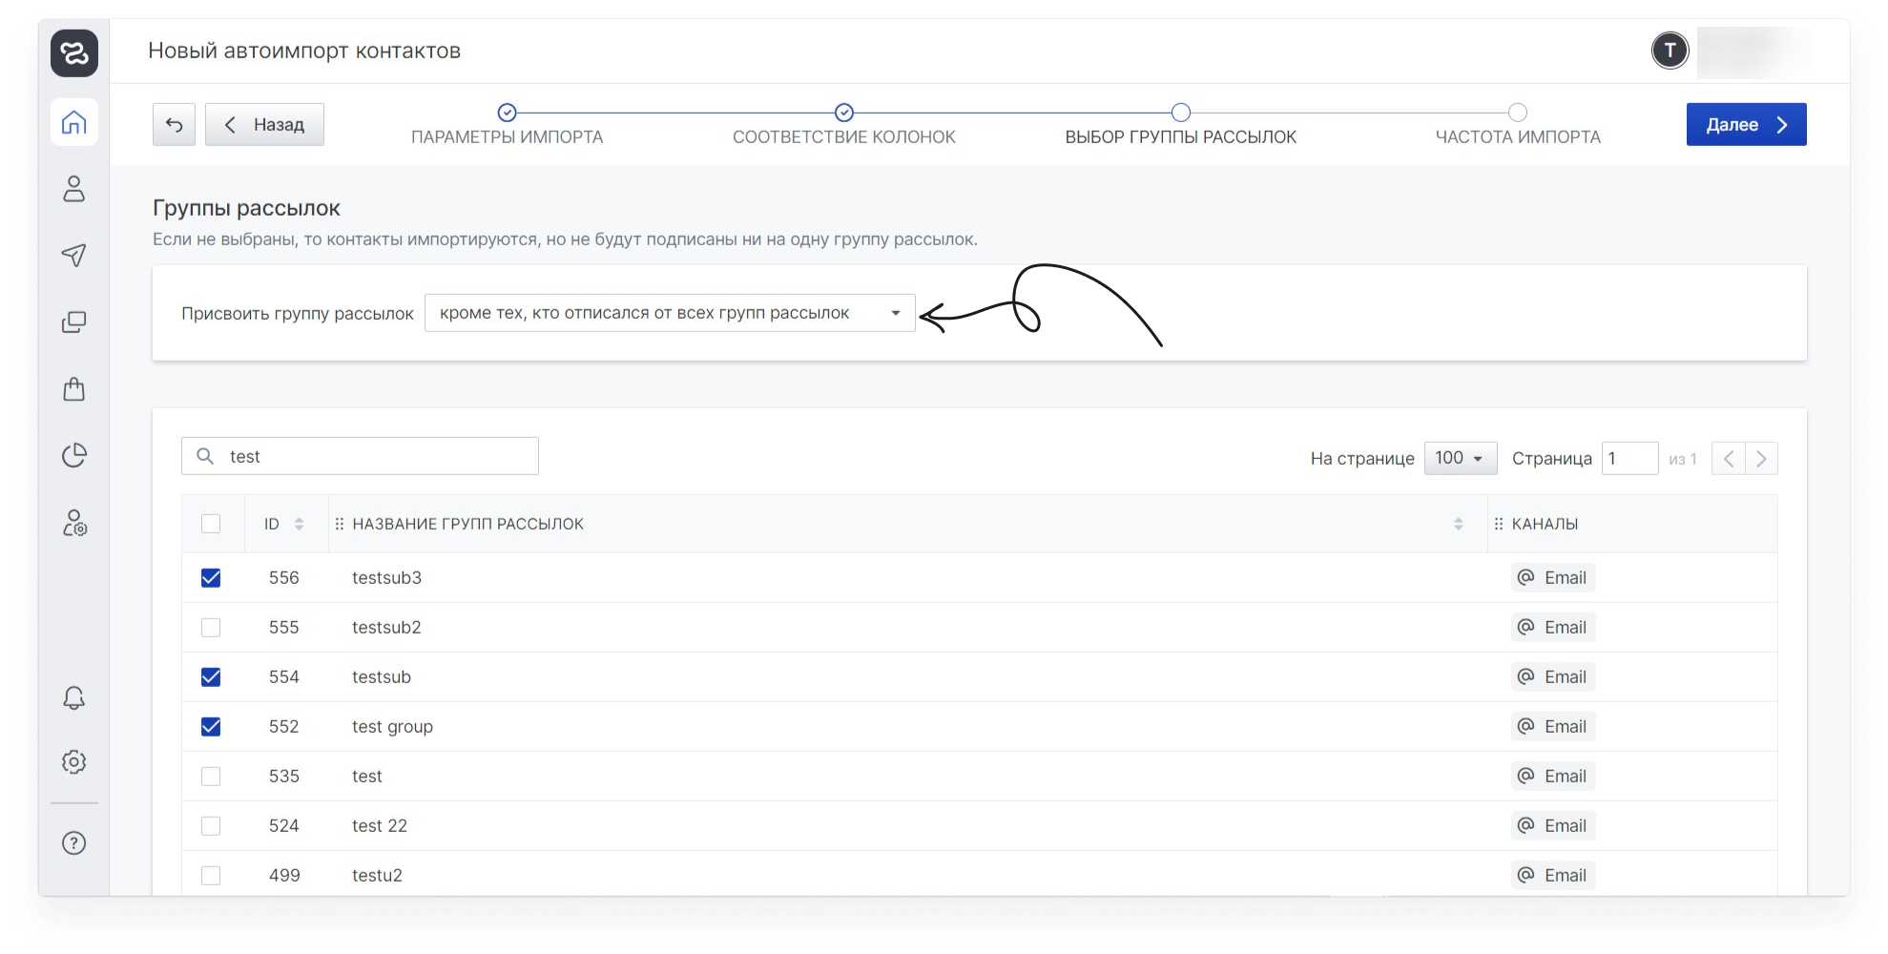Sort by ID column arrows
Screen dimensions: 1888x954
(x=299, y=524)
